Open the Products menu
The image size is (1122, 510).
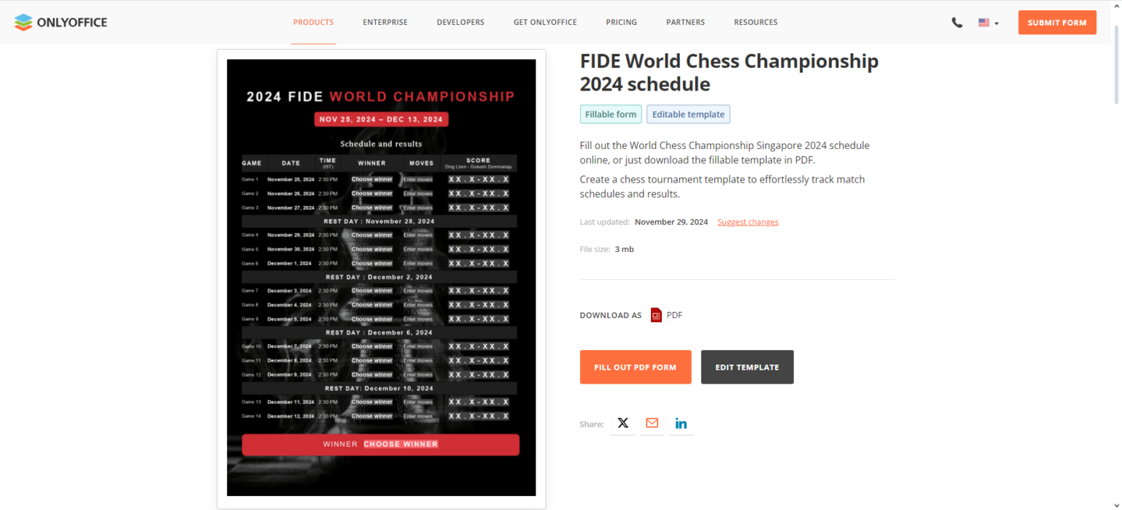(x=313, y=22)
